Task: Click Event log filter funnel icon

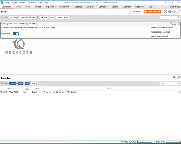Action: (x=2, y=83)
